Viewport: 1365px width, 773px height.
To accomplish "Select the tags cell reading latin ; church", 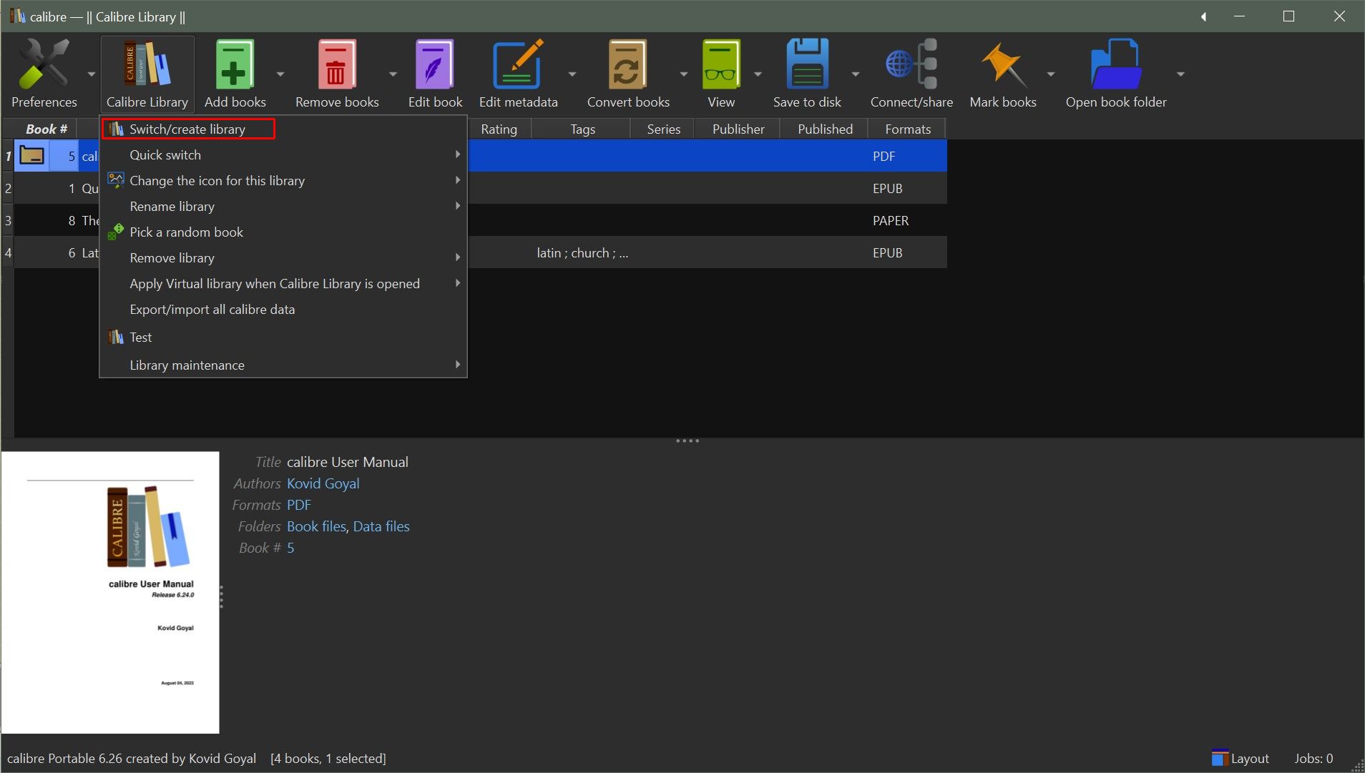I will coord(582,252).
